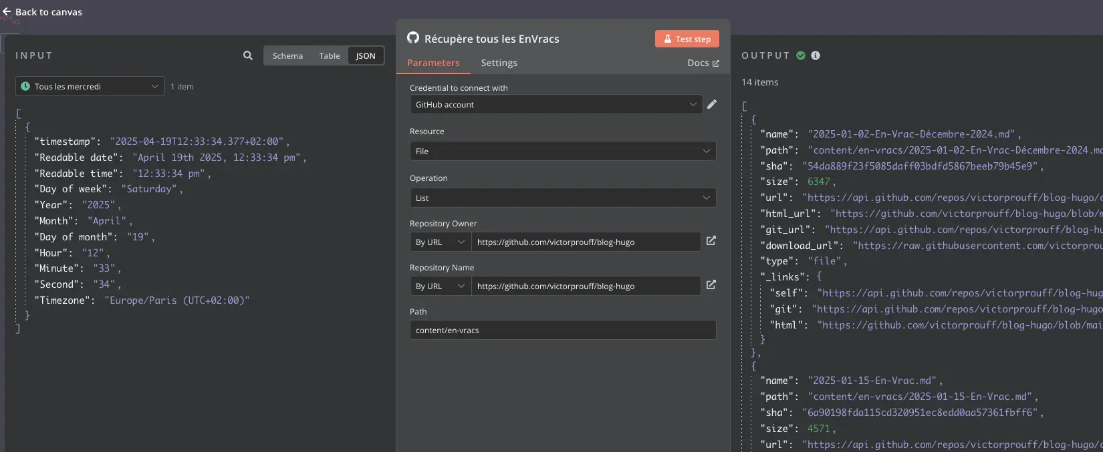Click the Test step button
The image size is (1103, 452).
pos(687,39)
